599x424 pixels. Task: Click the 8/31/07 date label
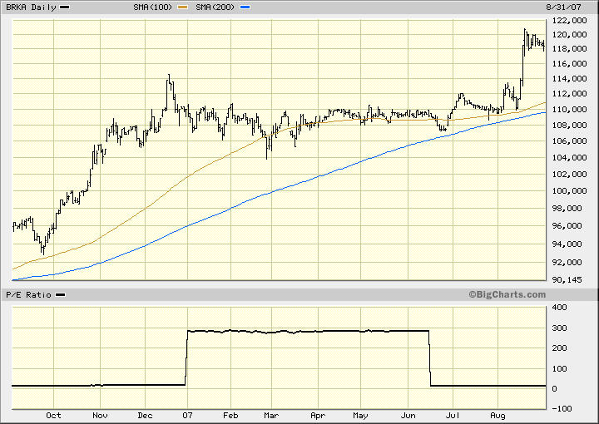pyautogui.click(x=563, y=7)
